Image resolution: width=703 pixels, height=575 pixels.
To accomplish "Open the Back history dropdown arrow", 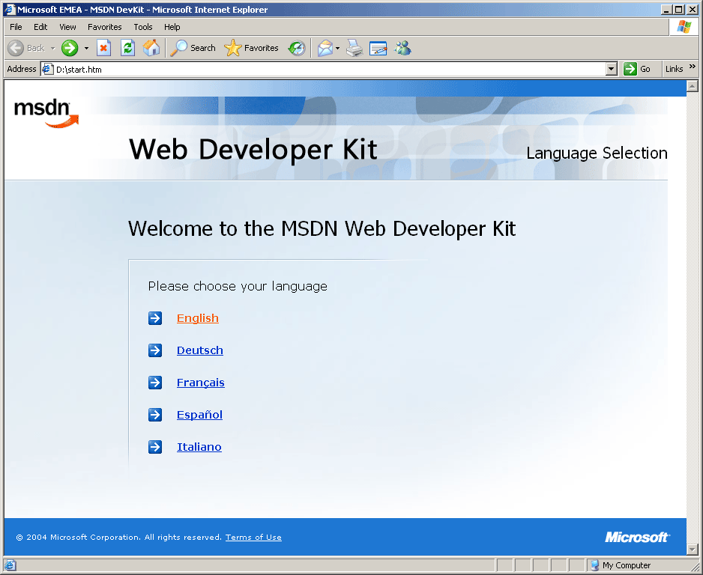I will [x=52, y=48].
